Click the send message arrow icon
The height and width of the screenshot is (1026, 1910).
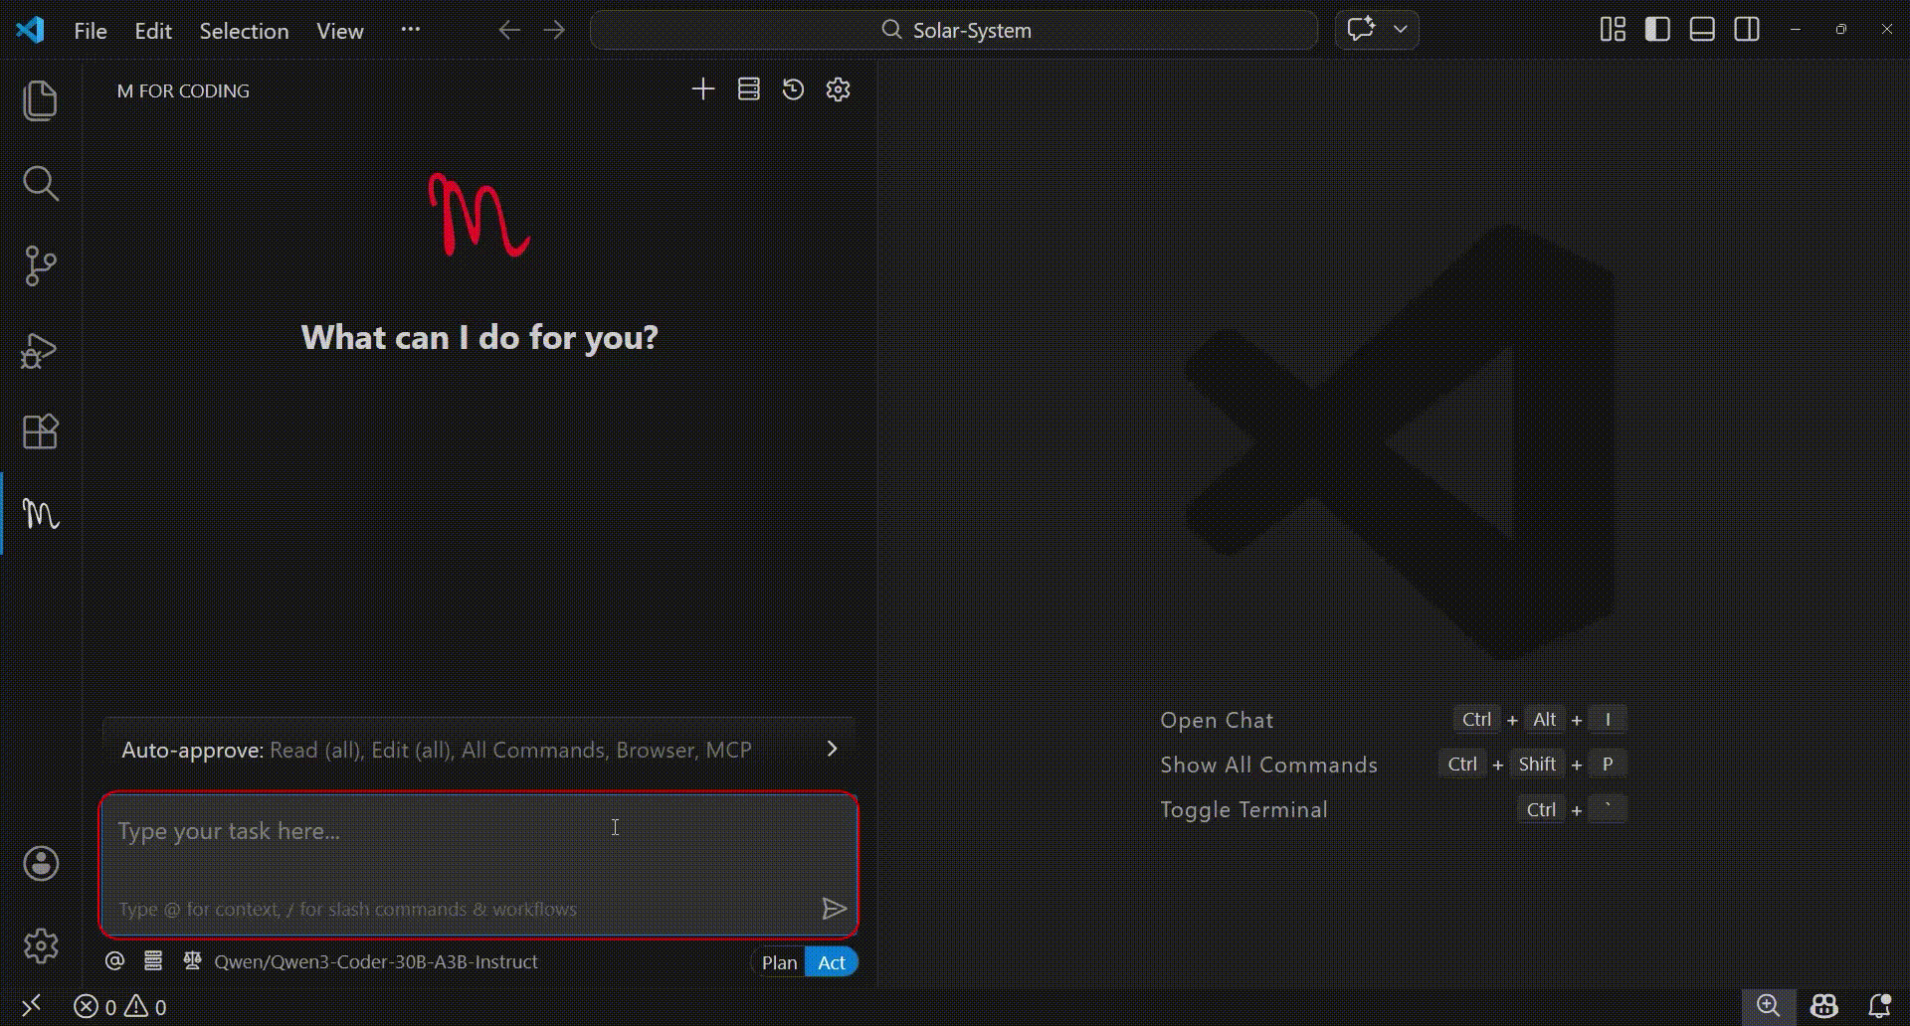click(x=834, y=909)
